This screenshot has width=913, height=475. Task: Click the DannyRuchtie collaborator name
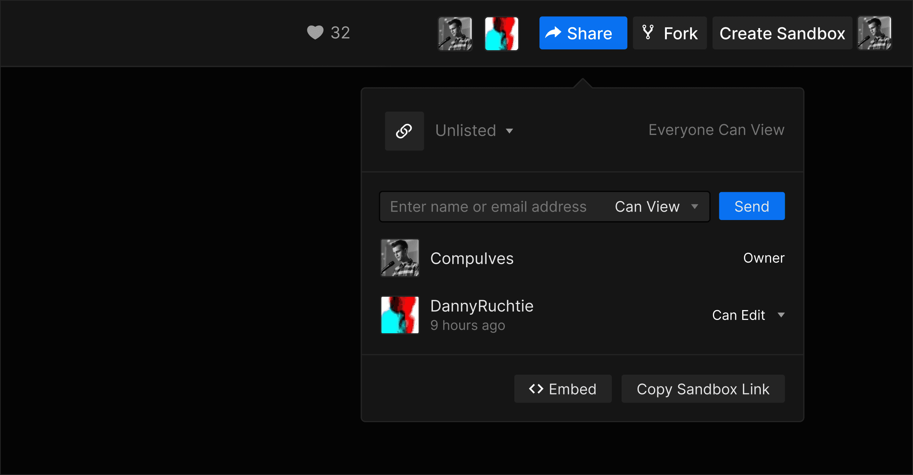click(x=482, y=306)
